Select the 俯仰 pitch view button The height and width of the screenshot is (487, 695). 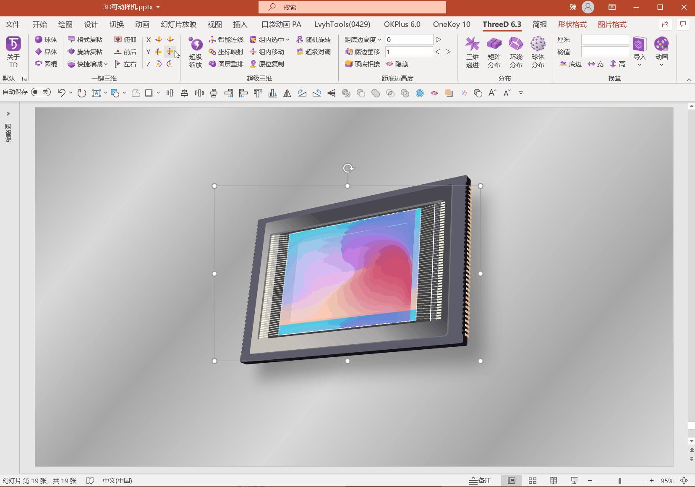tap(125, 39)
